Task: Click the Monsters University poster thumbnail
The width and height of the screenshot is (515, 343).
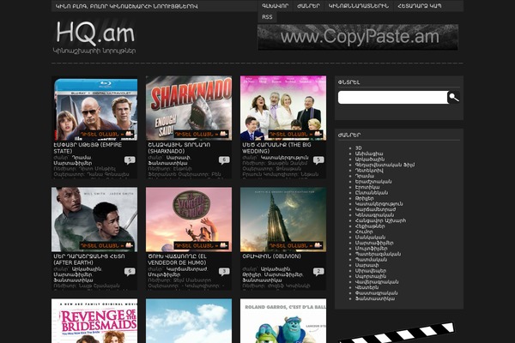Action: (x=283, y=321)
